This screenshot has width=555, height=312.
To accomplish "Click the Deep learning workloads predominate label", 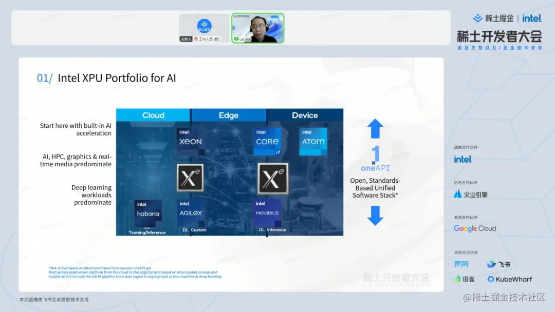I will (x=91, y=194).
